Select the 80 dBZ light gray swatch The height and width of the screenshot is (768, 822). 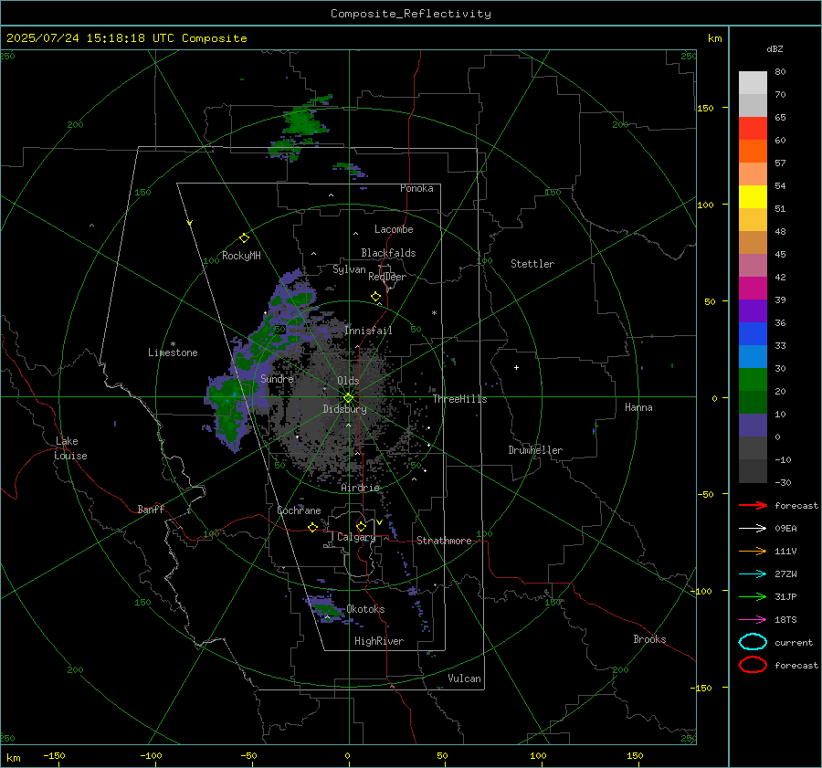(x=753, y=83)
